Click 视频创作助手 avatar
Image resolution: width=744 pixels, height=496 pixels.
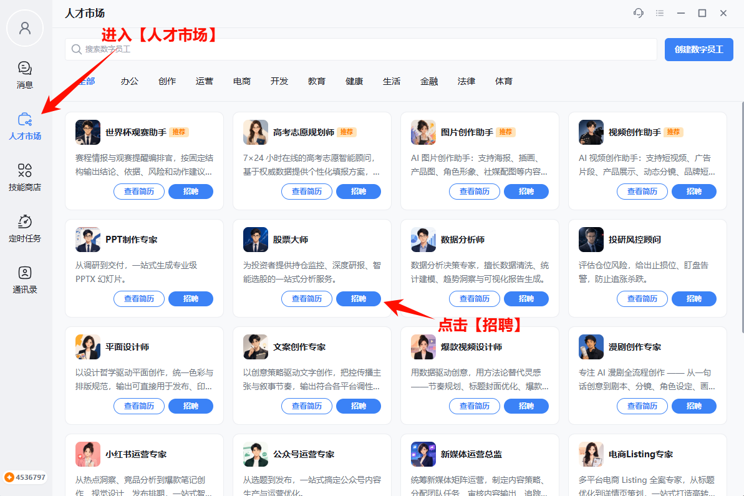tap(591, 132)
